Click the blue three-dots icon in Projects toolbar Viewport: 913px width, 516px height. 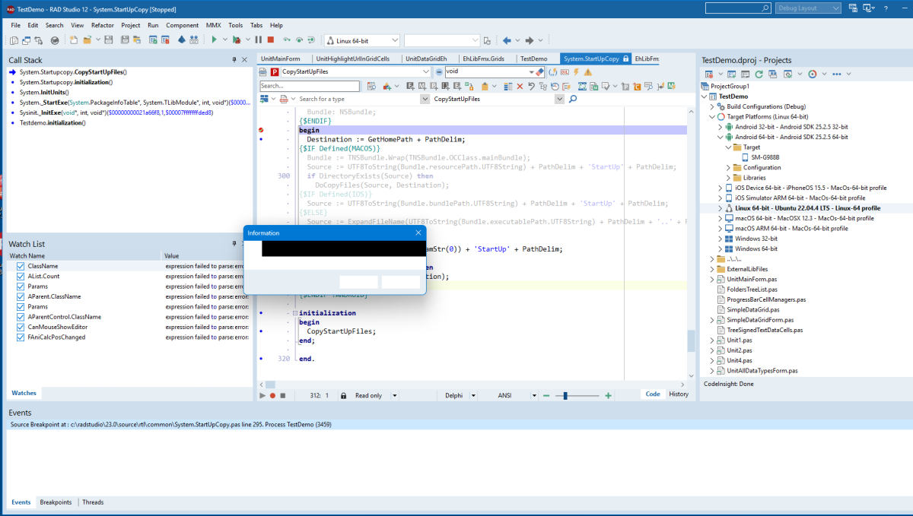click(837, 74)
